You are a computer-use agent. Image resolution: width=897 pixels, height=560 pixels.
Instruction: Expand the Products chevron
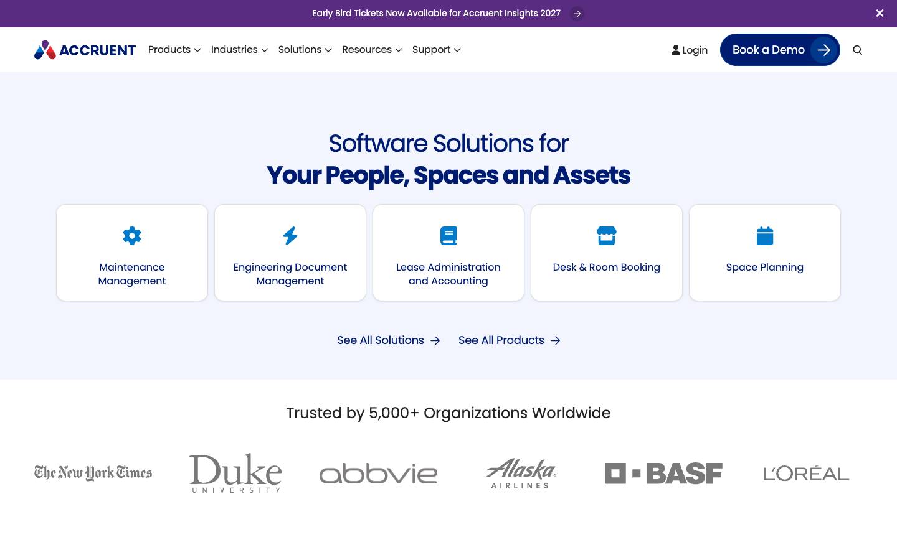197,50
